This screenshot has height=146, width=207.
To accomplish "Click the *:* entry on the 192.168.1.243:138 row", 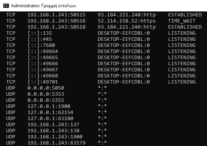I will coord(102,130).
